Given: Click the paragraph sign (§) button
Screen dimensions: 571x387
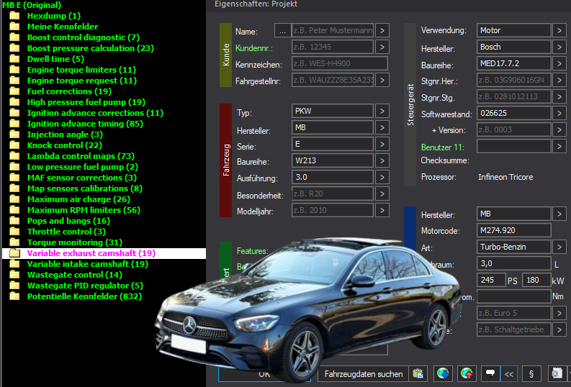Looking at the screenshot, I should (531, 373).
